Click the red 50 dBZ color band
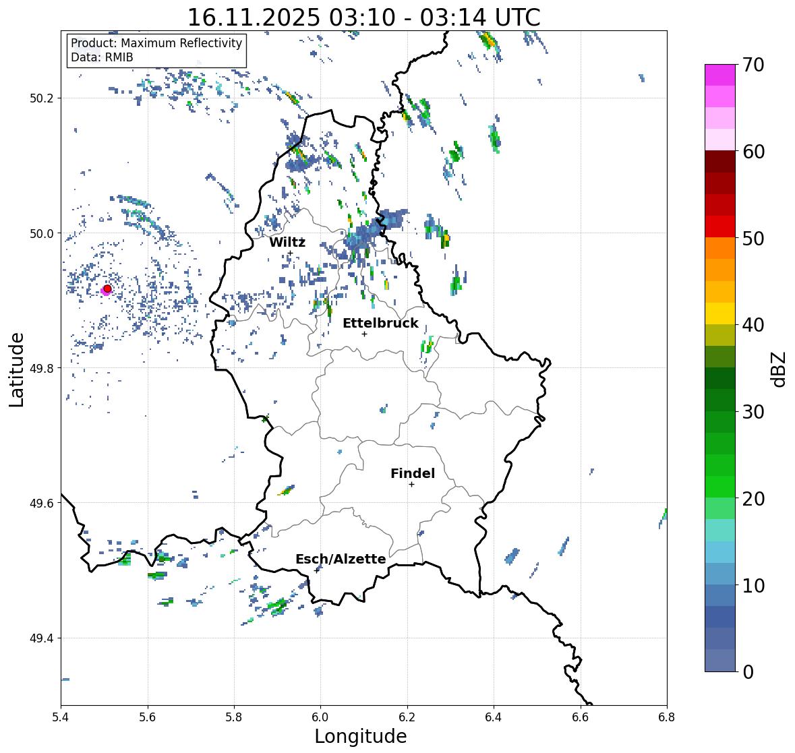The width and height of the screenshot is (795, 753). click(720, 227)
